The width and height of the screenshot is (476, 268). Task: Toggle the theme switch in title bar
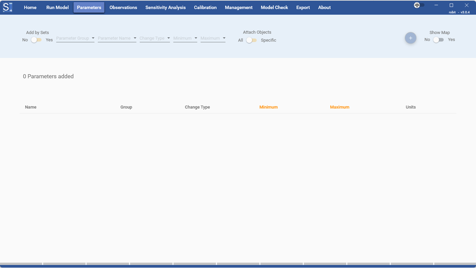pos(419,5)
